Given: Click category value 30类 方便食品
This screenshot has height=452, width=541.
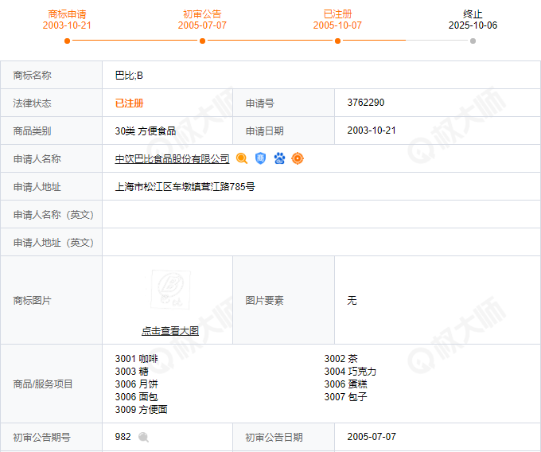Looking at the screenshot, I should point(146,131).
